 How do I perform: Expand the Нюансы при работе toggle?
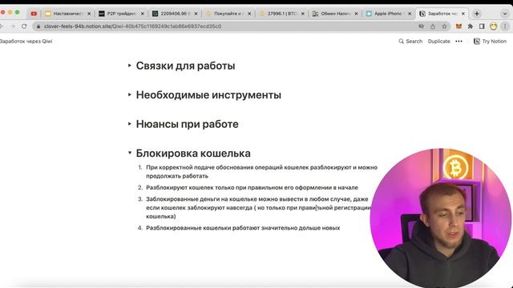pos(130,124)
